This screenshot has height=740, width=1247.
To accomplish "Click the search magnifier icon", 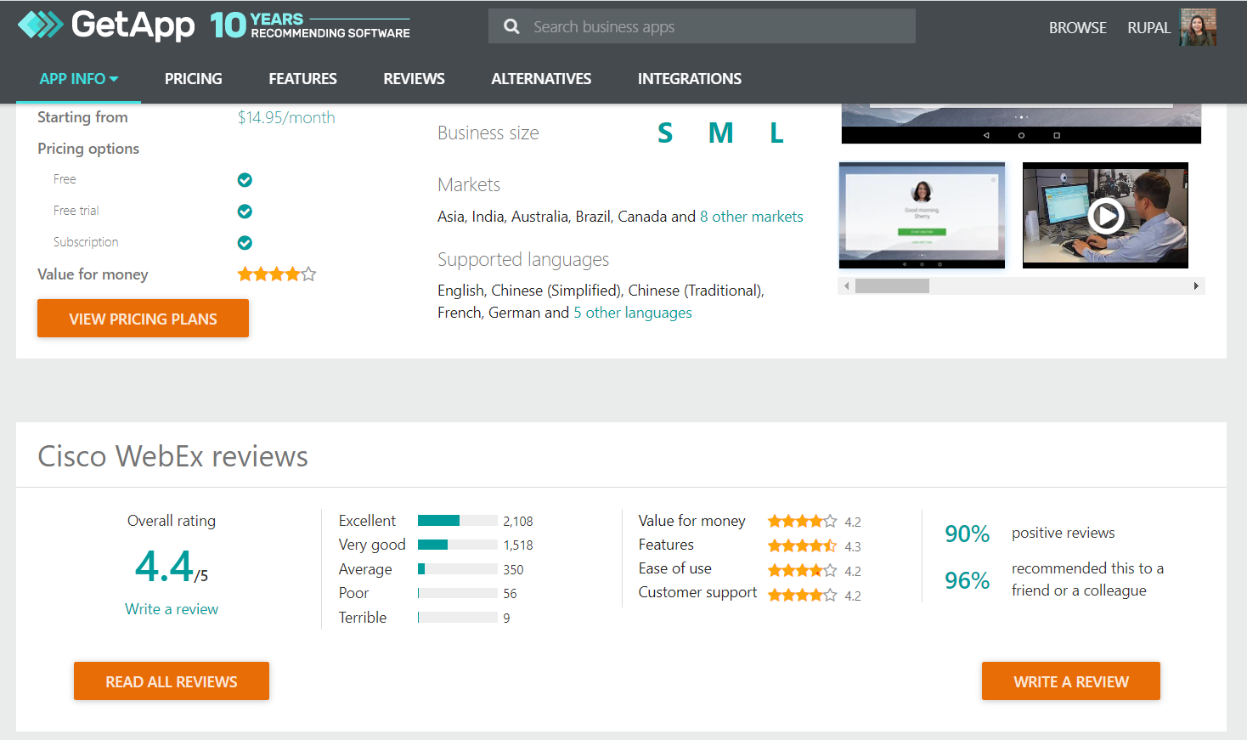I will (511, 26).
